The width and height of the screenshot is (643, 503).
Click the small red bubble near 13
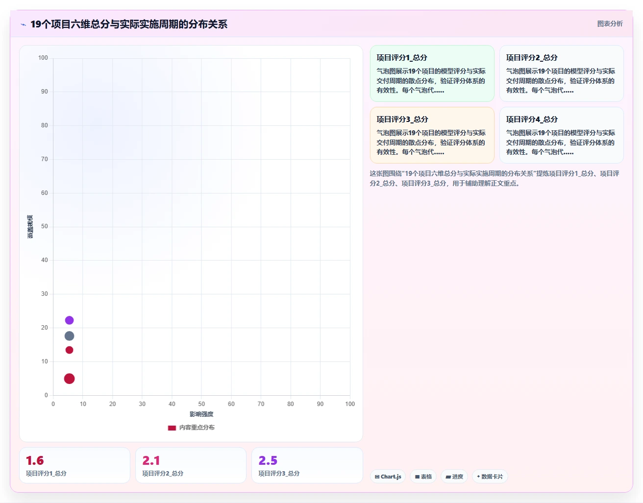click(69, 350)
